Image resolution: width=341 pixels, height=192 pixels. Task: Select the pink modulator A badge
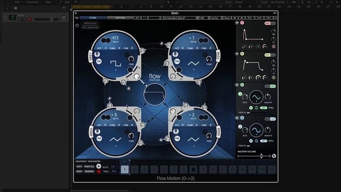pos(242,22)
